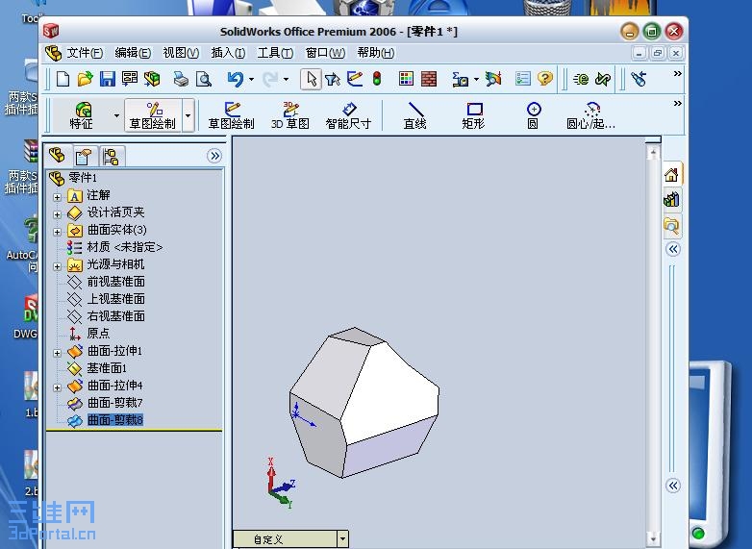Select the 圆心/起 arc tool
The width and height of the screenshot is (752, 549).
point(590,115)
